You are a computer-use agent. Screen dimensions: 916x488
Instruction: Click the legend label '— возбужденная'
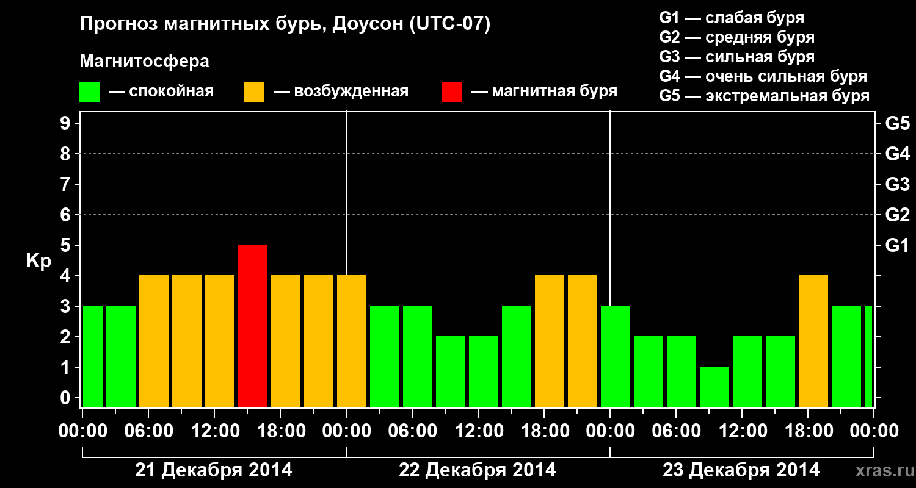pyautogui.click(x=341, y=91)
